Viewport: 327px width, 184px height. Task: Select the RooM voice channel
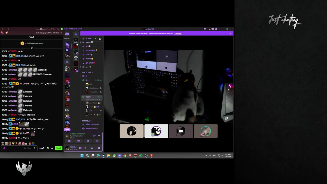[92, 98]
